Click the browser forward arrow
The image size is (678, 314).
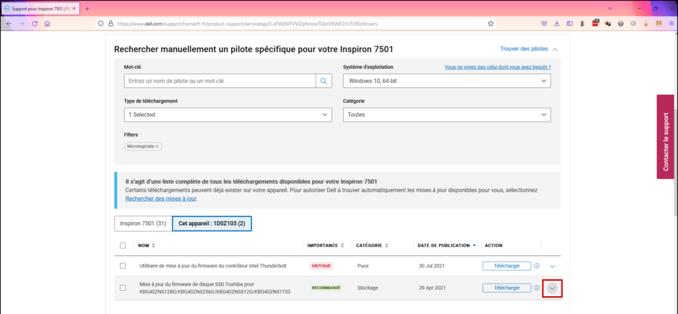(22, 24)
